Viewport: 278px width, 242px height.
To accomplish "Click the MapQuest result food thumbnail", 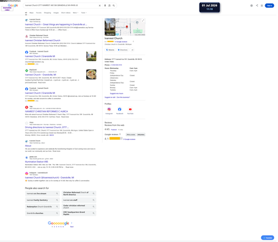I will click(x=91, y=75).
